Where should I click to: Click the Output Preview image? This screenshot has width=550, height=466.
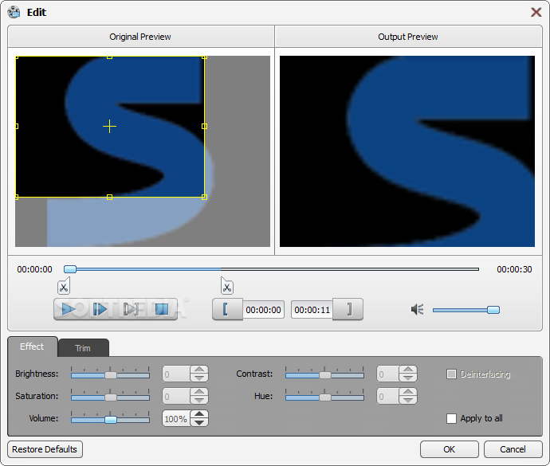tap(407, 151)
